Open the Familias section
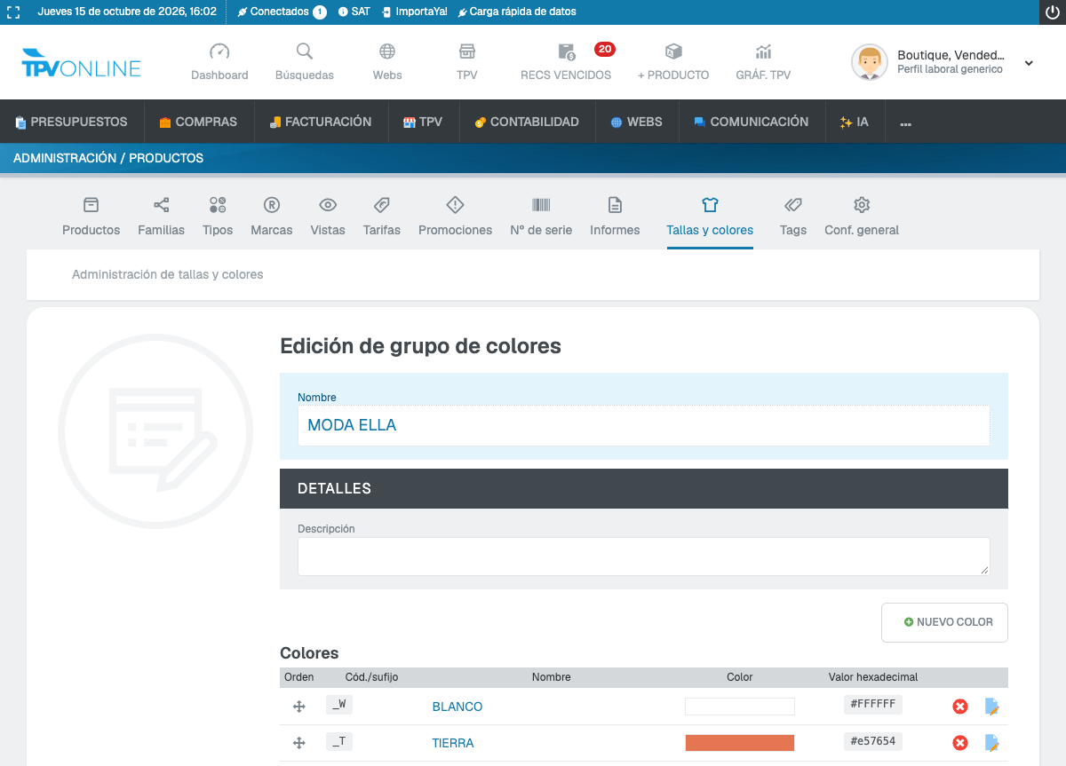Image resolution: width=1066 pixels, height=766 pixels. (161, 217)
